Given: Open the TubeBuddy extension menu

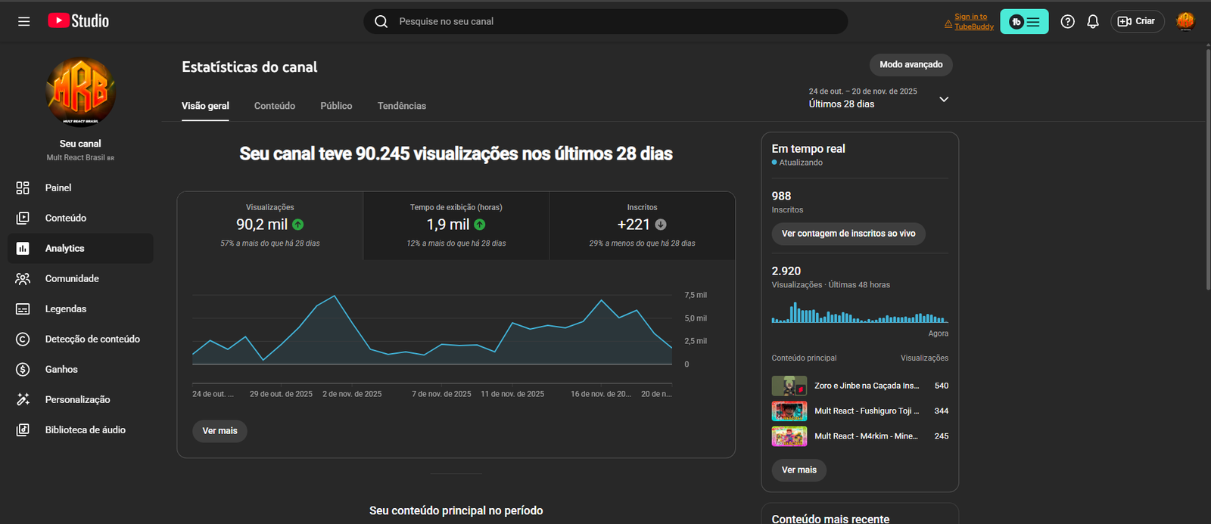Looking at the screenshot, I should click(1024, 22).
